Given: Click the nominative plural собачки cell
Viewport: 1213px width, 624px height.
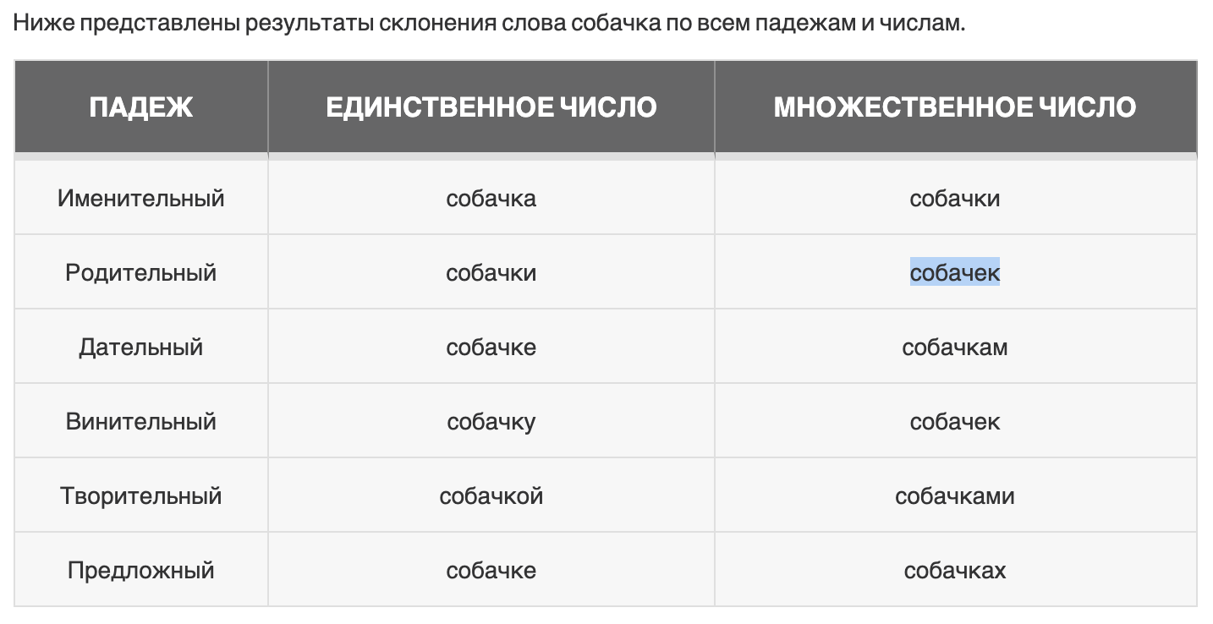Looking at the screenshot, I should tap(954, 199).
